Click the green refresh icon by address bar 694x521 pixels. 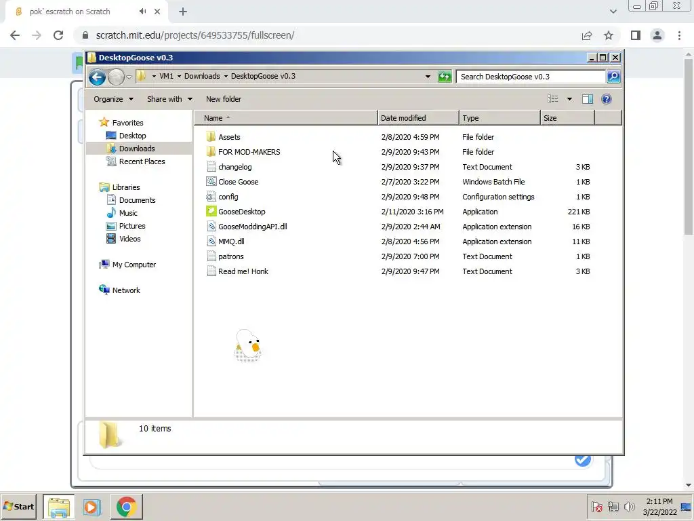(445, 77)
